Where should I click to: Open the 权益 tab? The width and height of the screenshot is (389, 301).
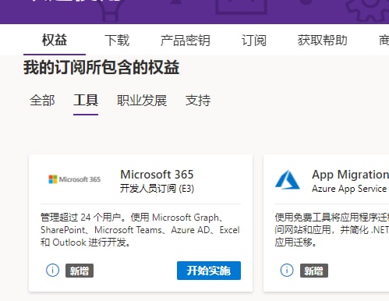click(x=55, y=41)
